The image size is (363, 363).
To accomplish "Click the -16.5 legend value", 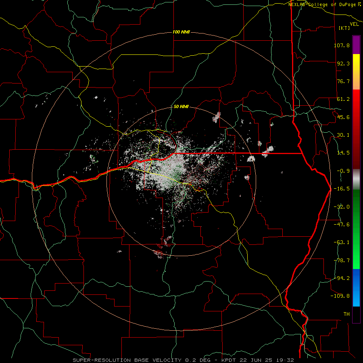I will [x=342, y=189].
